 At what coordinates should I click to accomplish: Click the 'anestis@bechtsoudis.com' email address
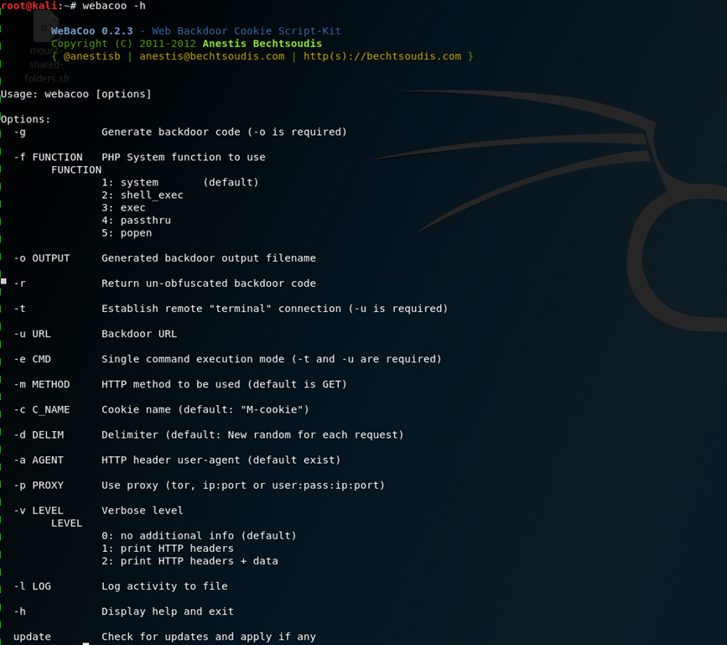coord(212,56)
